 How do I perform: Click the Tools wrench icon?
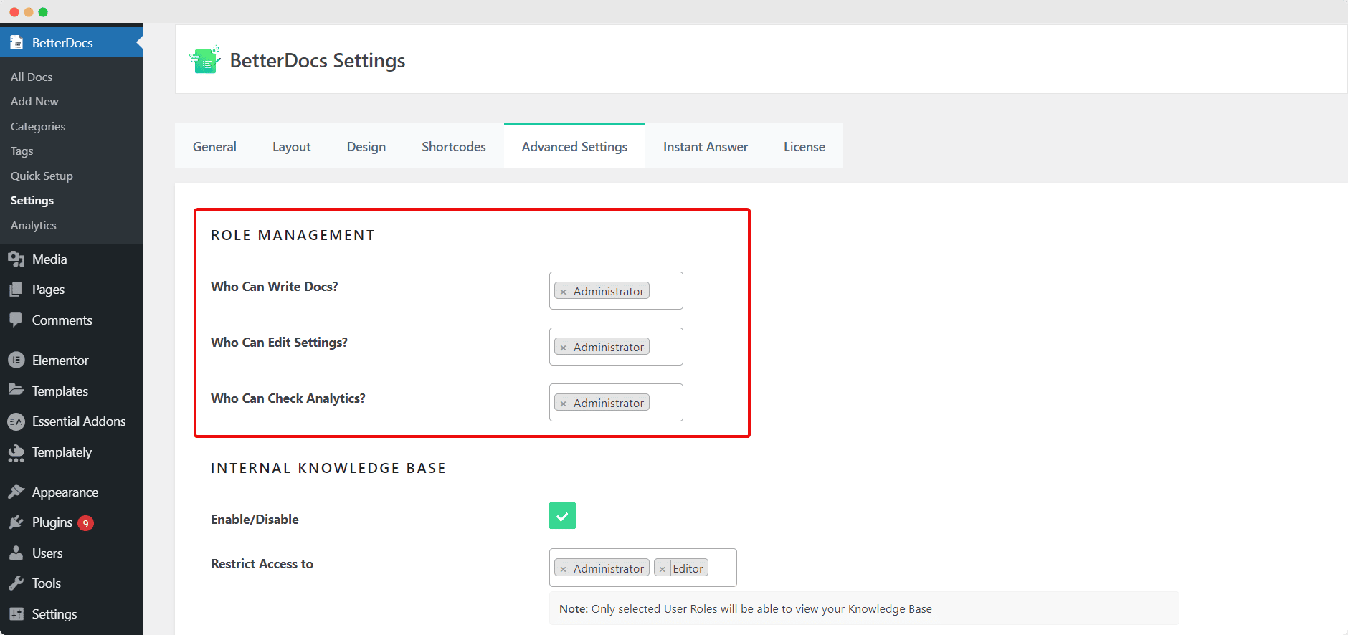point(16,583)
